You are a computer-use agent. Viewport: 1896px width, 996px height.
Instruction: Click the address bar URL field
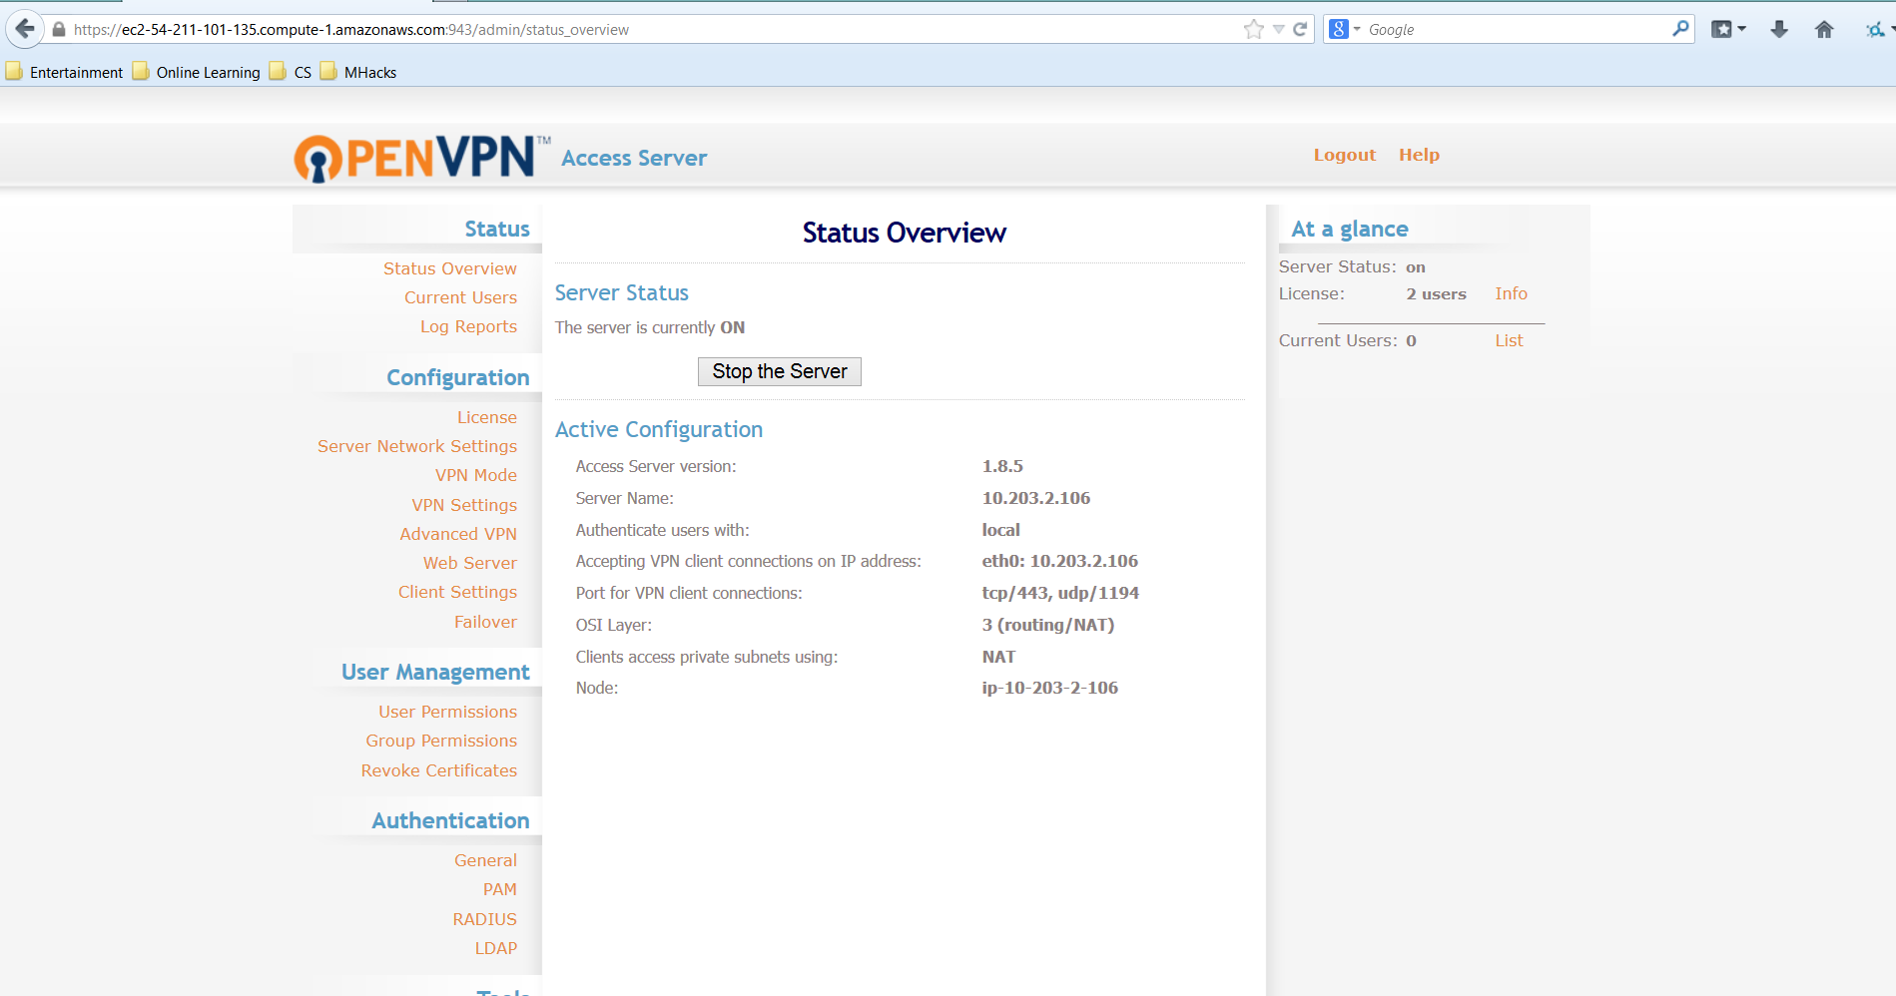[654, 30]
